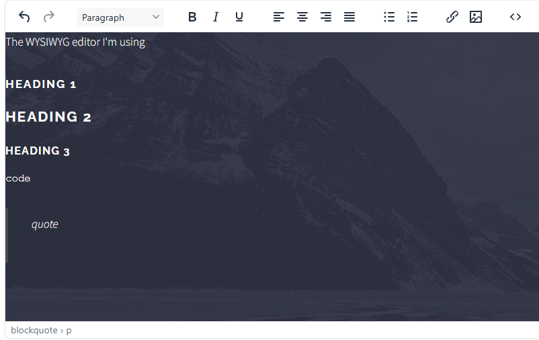Align text to the right
The image size is (539, 340).
(x=326, y=17)
